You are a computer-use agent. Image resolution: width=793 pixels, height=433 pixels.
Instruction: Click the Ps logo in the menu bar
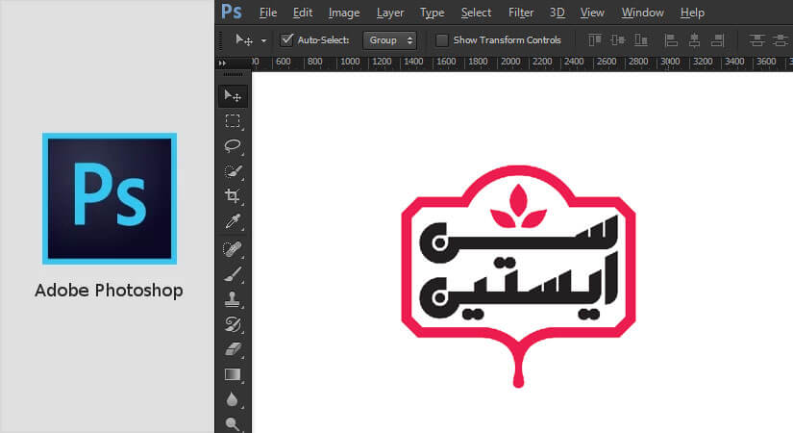pyautogui.click(x=232, y=12)
